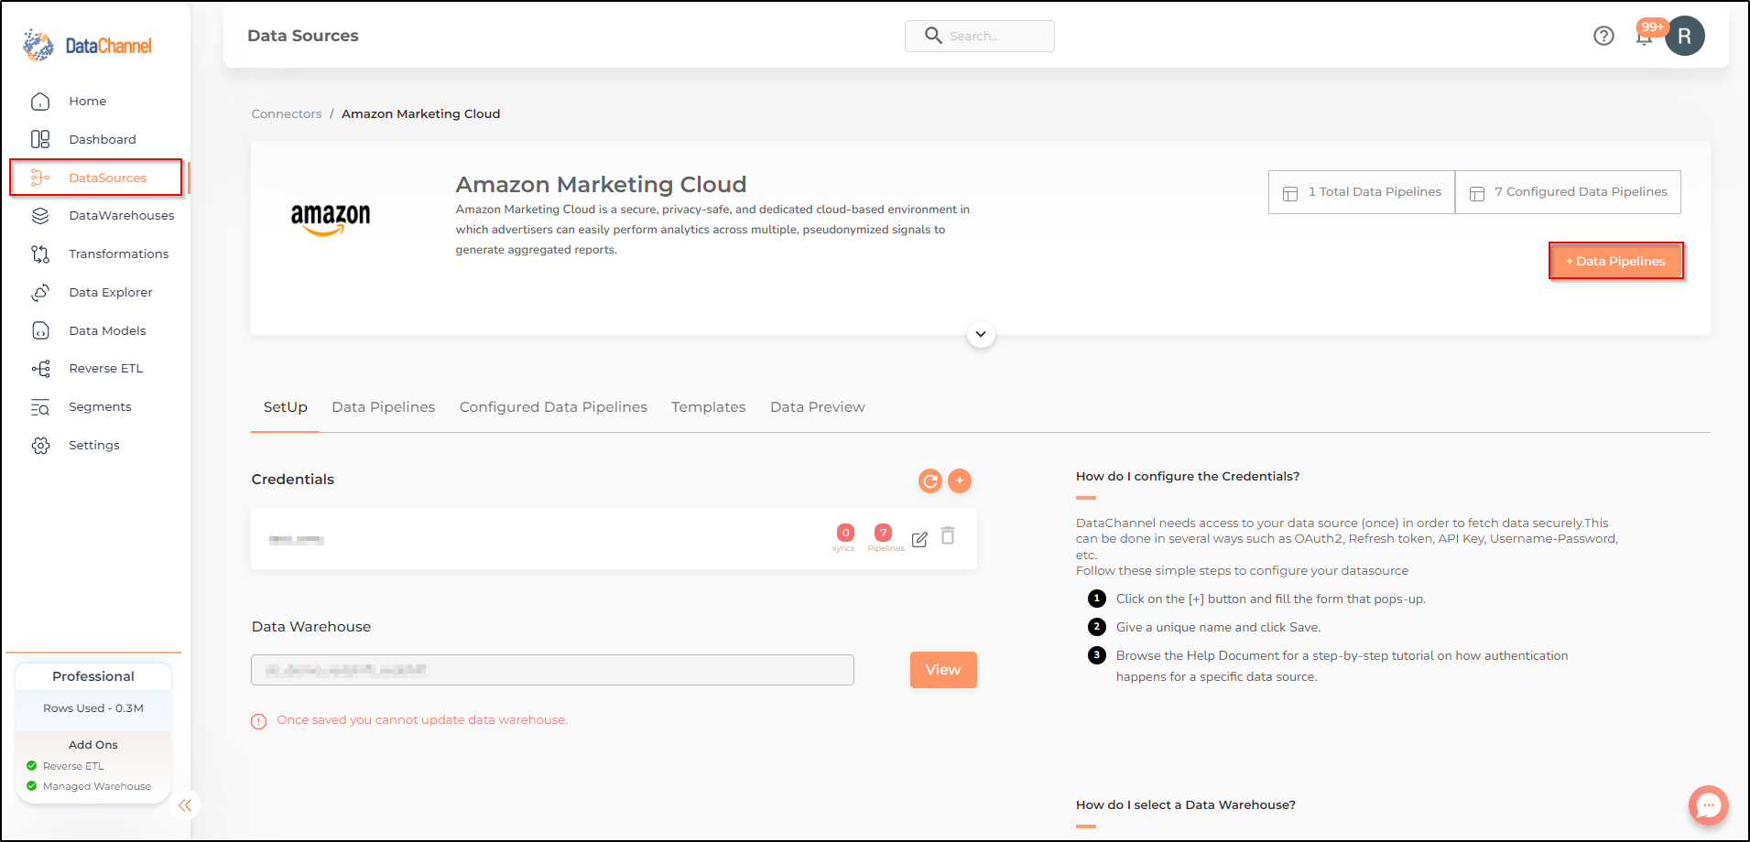Open Dashboard from the sidebar
The image size is (1750, 842).
(x=103, y=139)
